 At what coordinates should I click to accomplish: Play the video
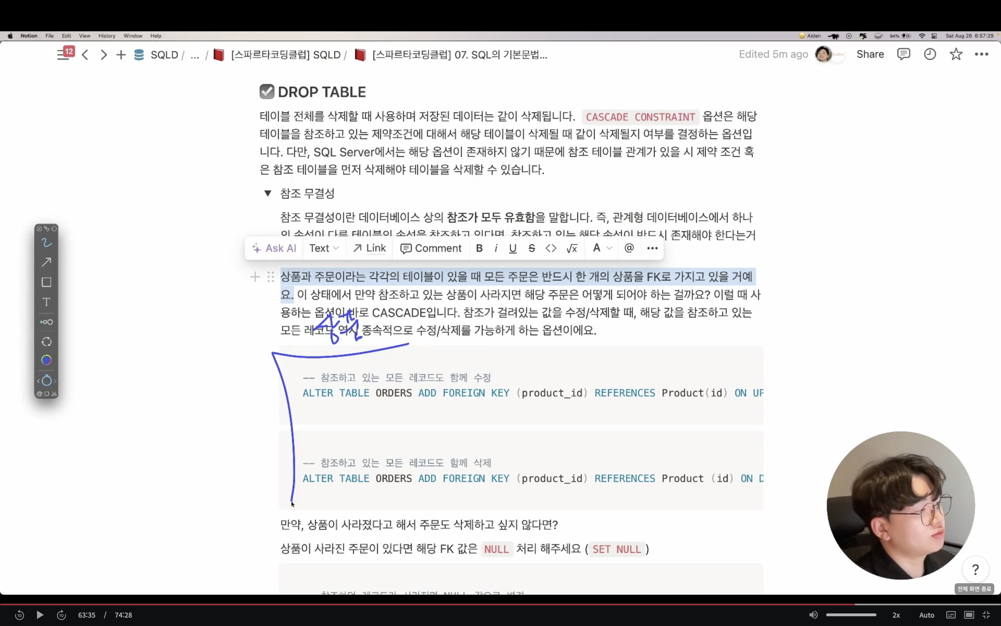[x=40, y=615]
